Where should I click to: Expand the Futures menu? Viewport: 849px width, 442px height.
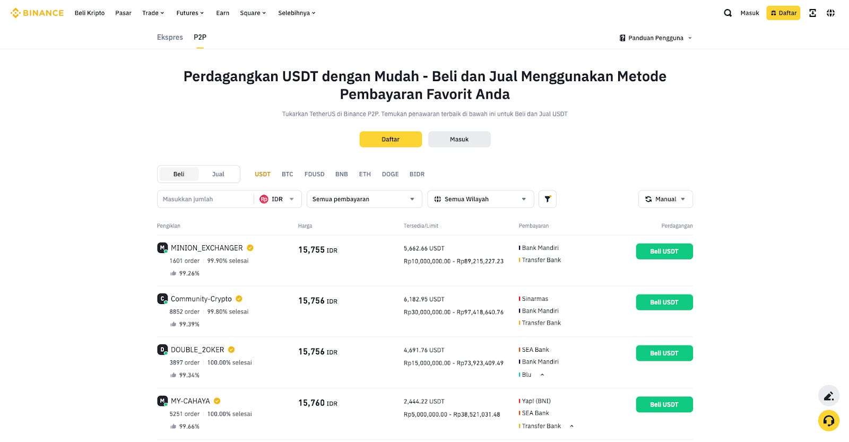(190, 13)
